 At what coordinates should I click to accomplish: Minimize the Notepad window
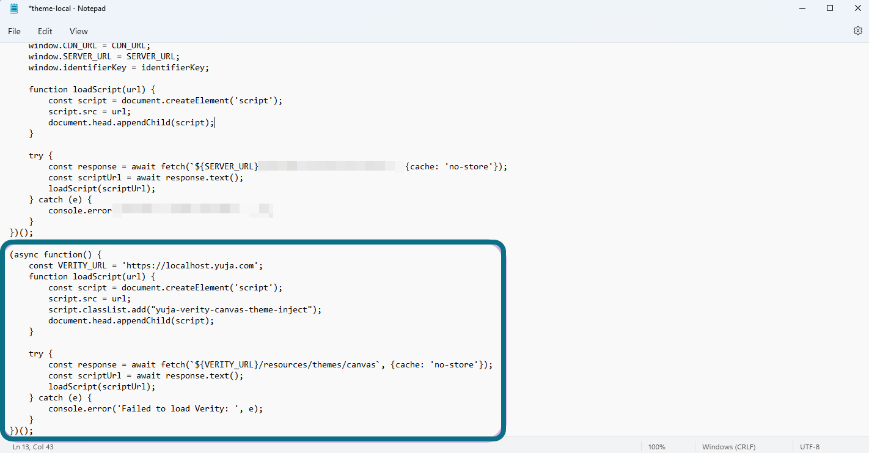click(801, 8)
